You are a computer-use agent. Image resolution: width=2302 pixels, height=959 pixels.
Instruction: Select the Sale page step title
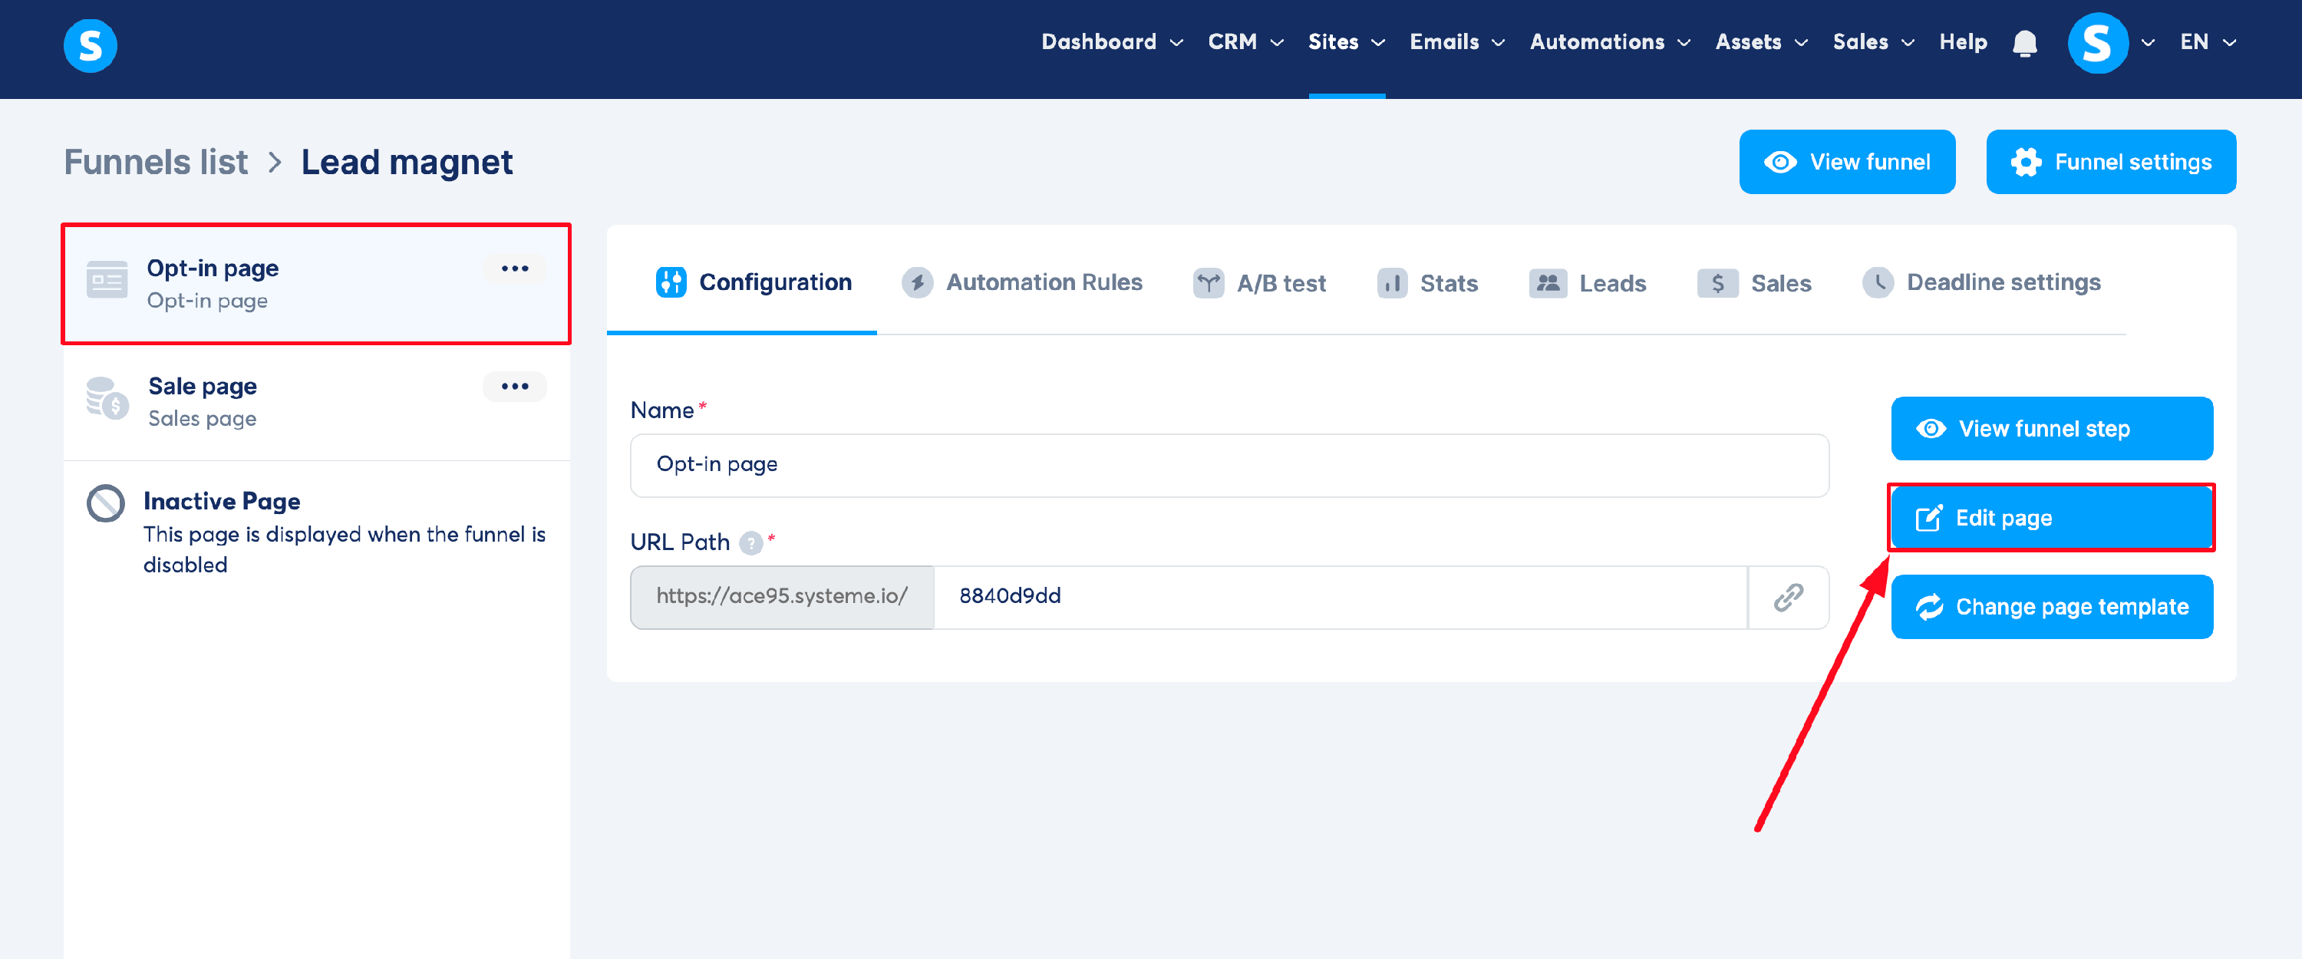(202, 386)
